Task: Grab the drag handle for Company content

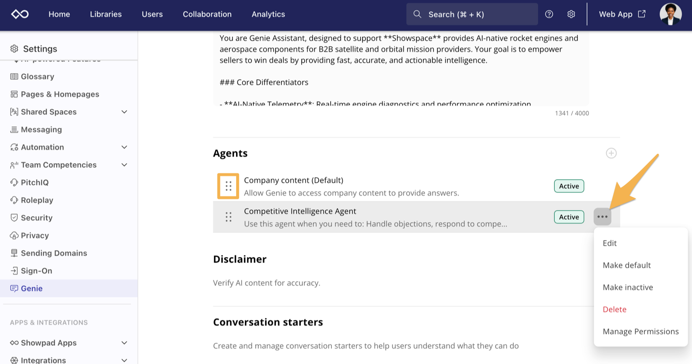Action: click(228, 186)
